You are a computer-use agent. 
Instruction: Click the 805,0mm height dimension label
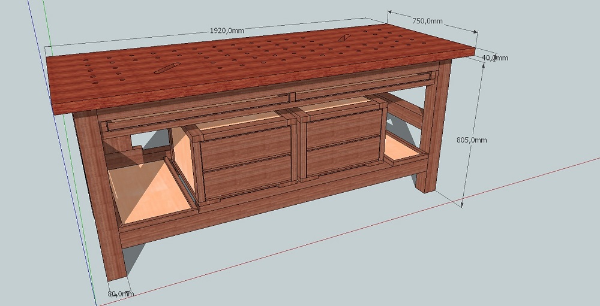(472, 140)
